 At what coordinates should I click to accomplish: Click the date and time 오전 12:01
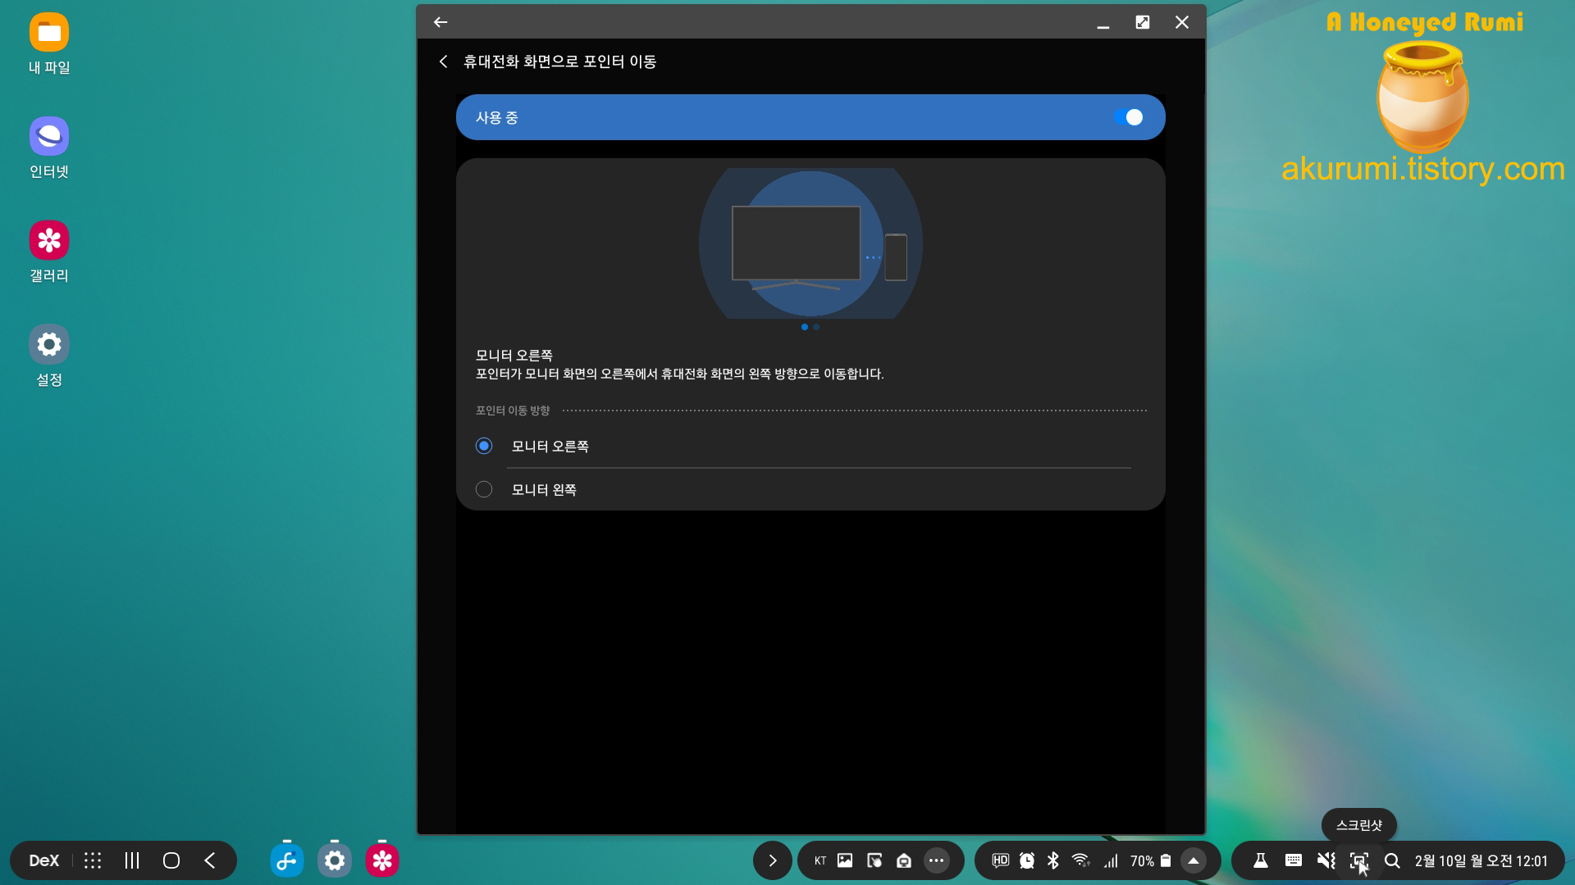pyautogui.click(x=1481, y=860)
